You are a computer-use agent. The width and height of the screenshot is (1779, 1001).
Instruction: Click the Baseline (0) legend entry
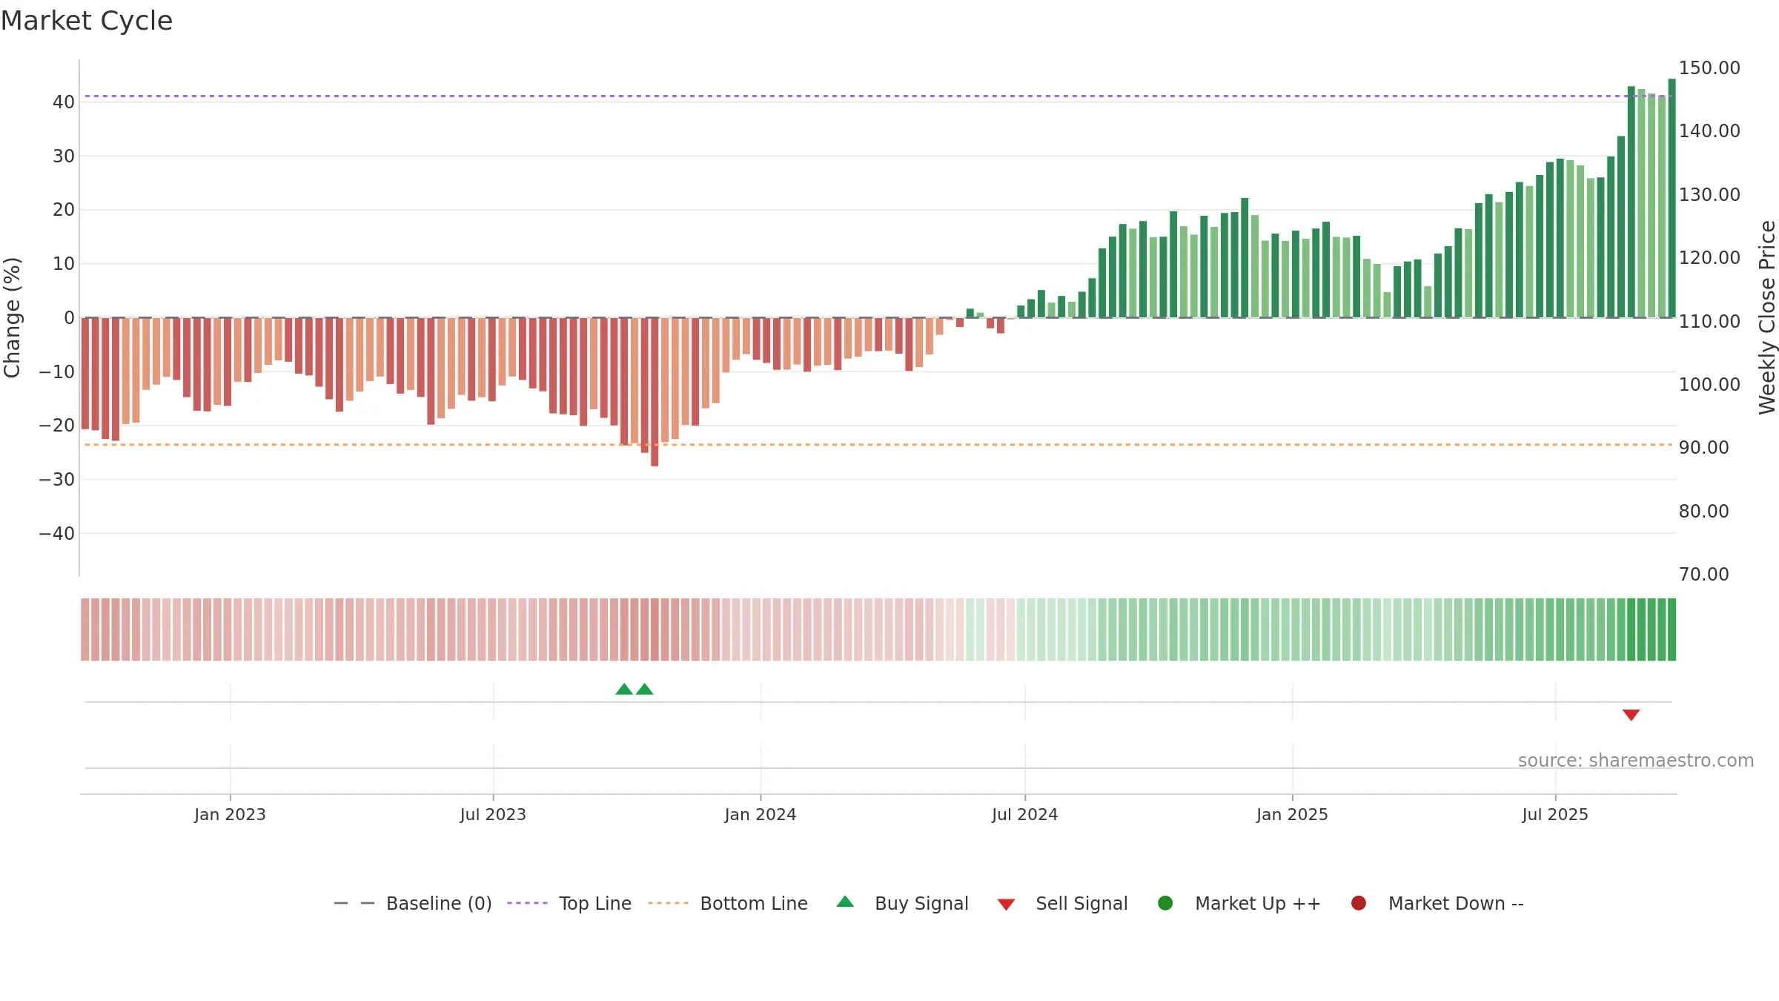413,903
